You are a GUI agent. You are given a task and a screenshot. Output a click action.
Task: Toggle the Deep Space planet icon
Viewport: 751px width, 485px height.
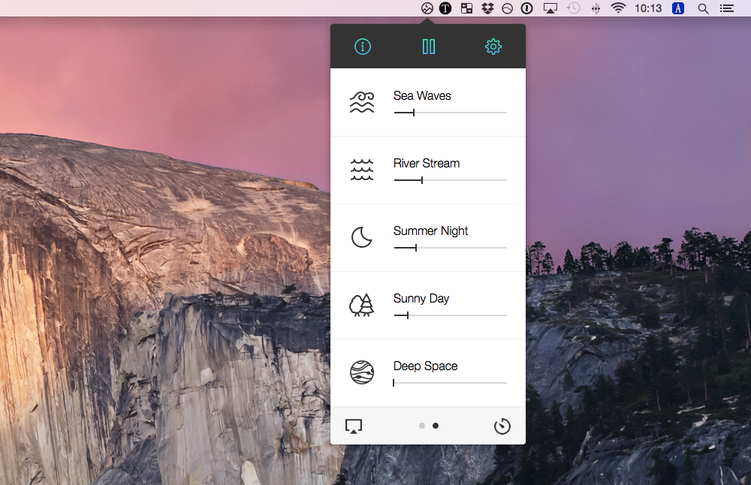click(x=362, y=372)
